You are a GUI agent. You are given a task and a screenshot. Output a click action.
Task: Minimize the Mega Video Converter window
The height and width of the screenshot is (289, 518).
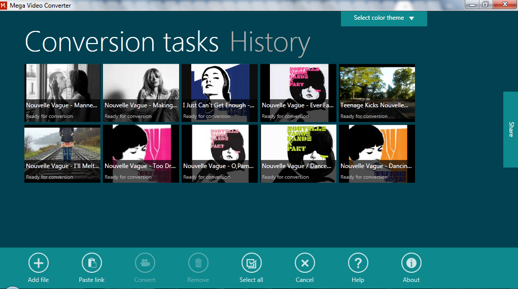click(472, 5)
